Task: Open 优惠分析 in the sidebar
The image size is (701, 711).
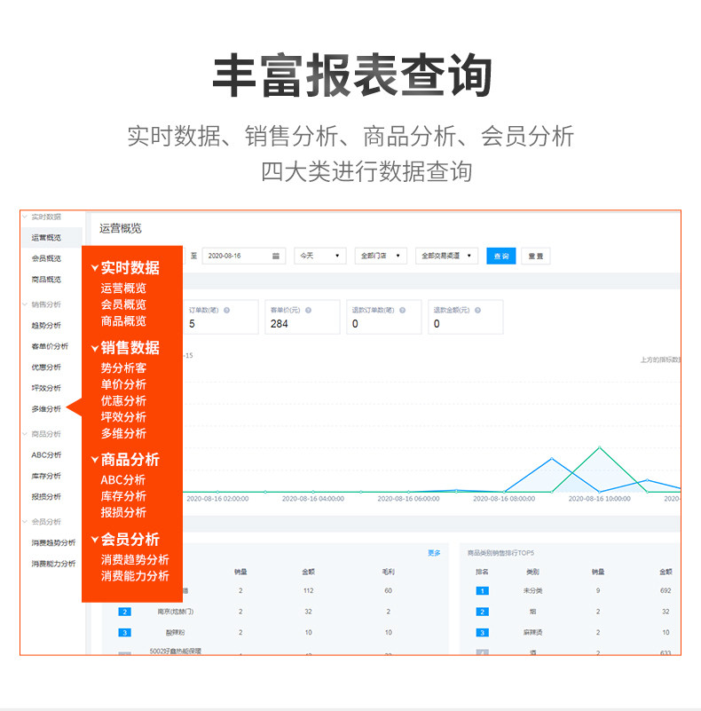Action: 46,367
